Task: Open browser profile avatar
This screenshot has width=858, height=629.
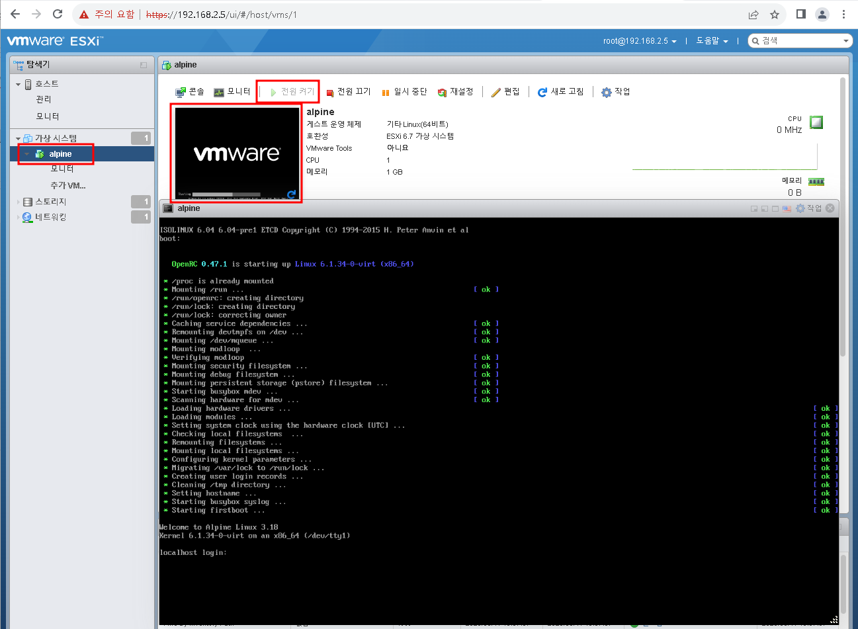Action: click(x=822, y=15)
